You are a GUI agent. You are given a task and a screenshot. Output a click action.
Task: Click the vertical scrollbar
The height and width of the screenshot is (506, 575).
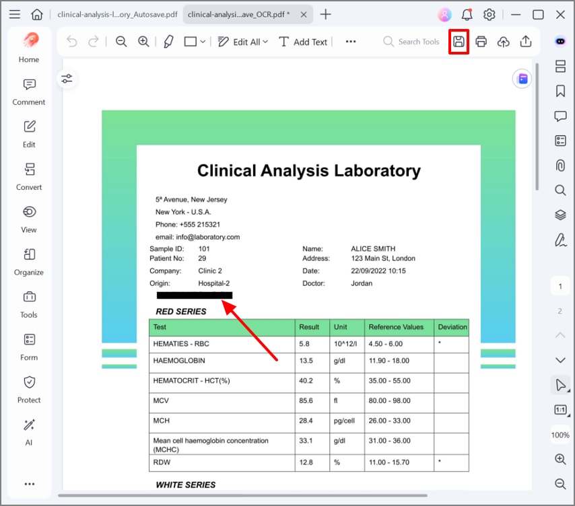coord(537,126)
